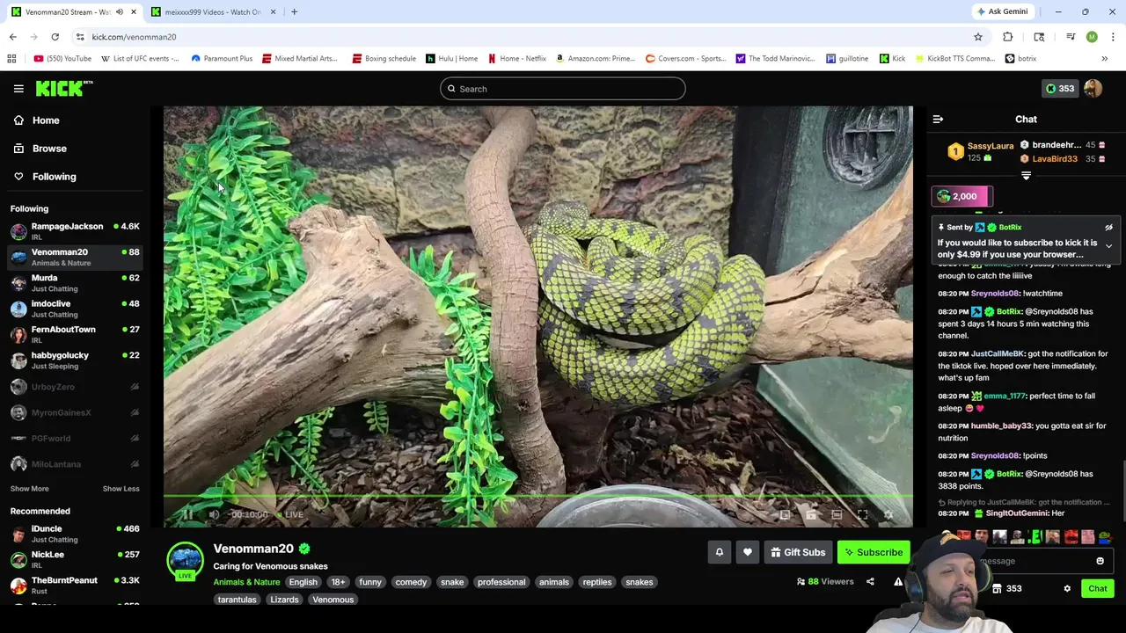
Task: Bookmark this page with the star icon
Action: [977, 37]
